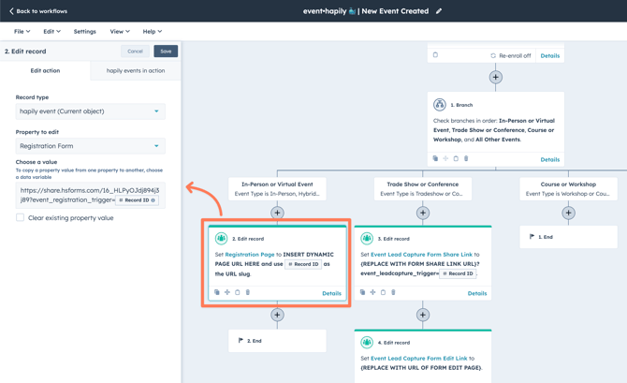Screen dimensions: 627x383
Task: Open the View menu
Action: (x=119, y=32)
